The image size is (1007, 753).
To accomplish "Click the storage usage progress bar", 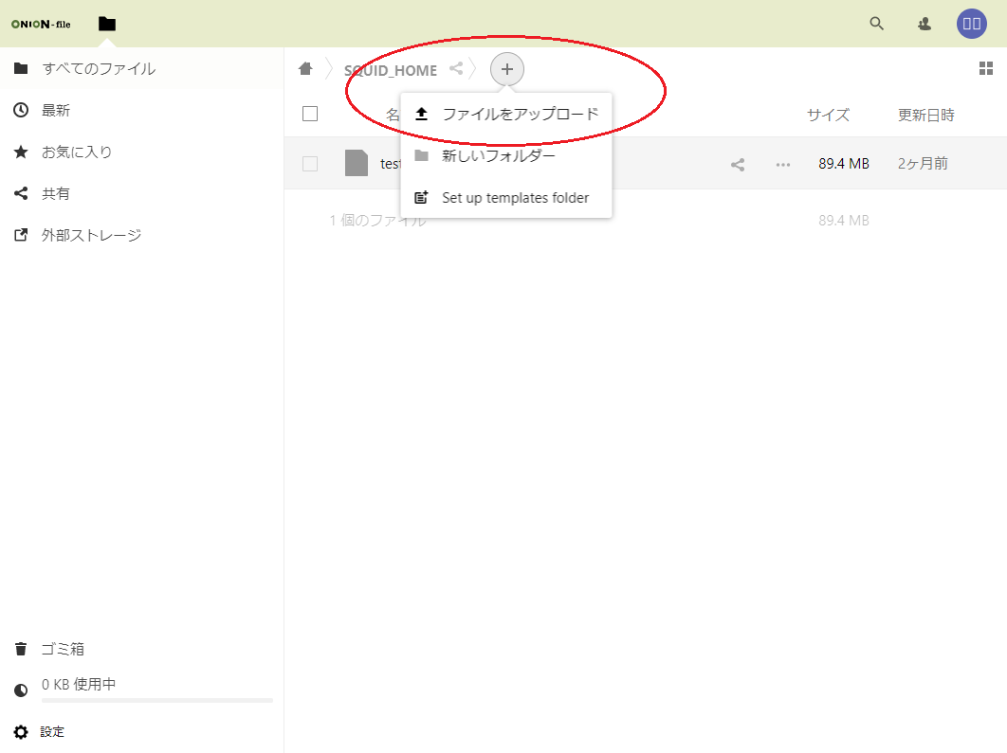I will point(157,701).
